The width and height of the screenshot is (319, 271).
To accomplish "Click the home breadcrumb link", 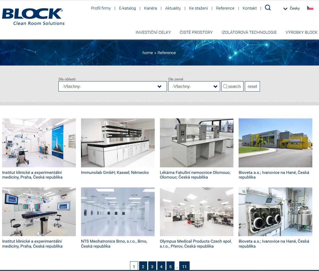I will [x=148, y=53].
